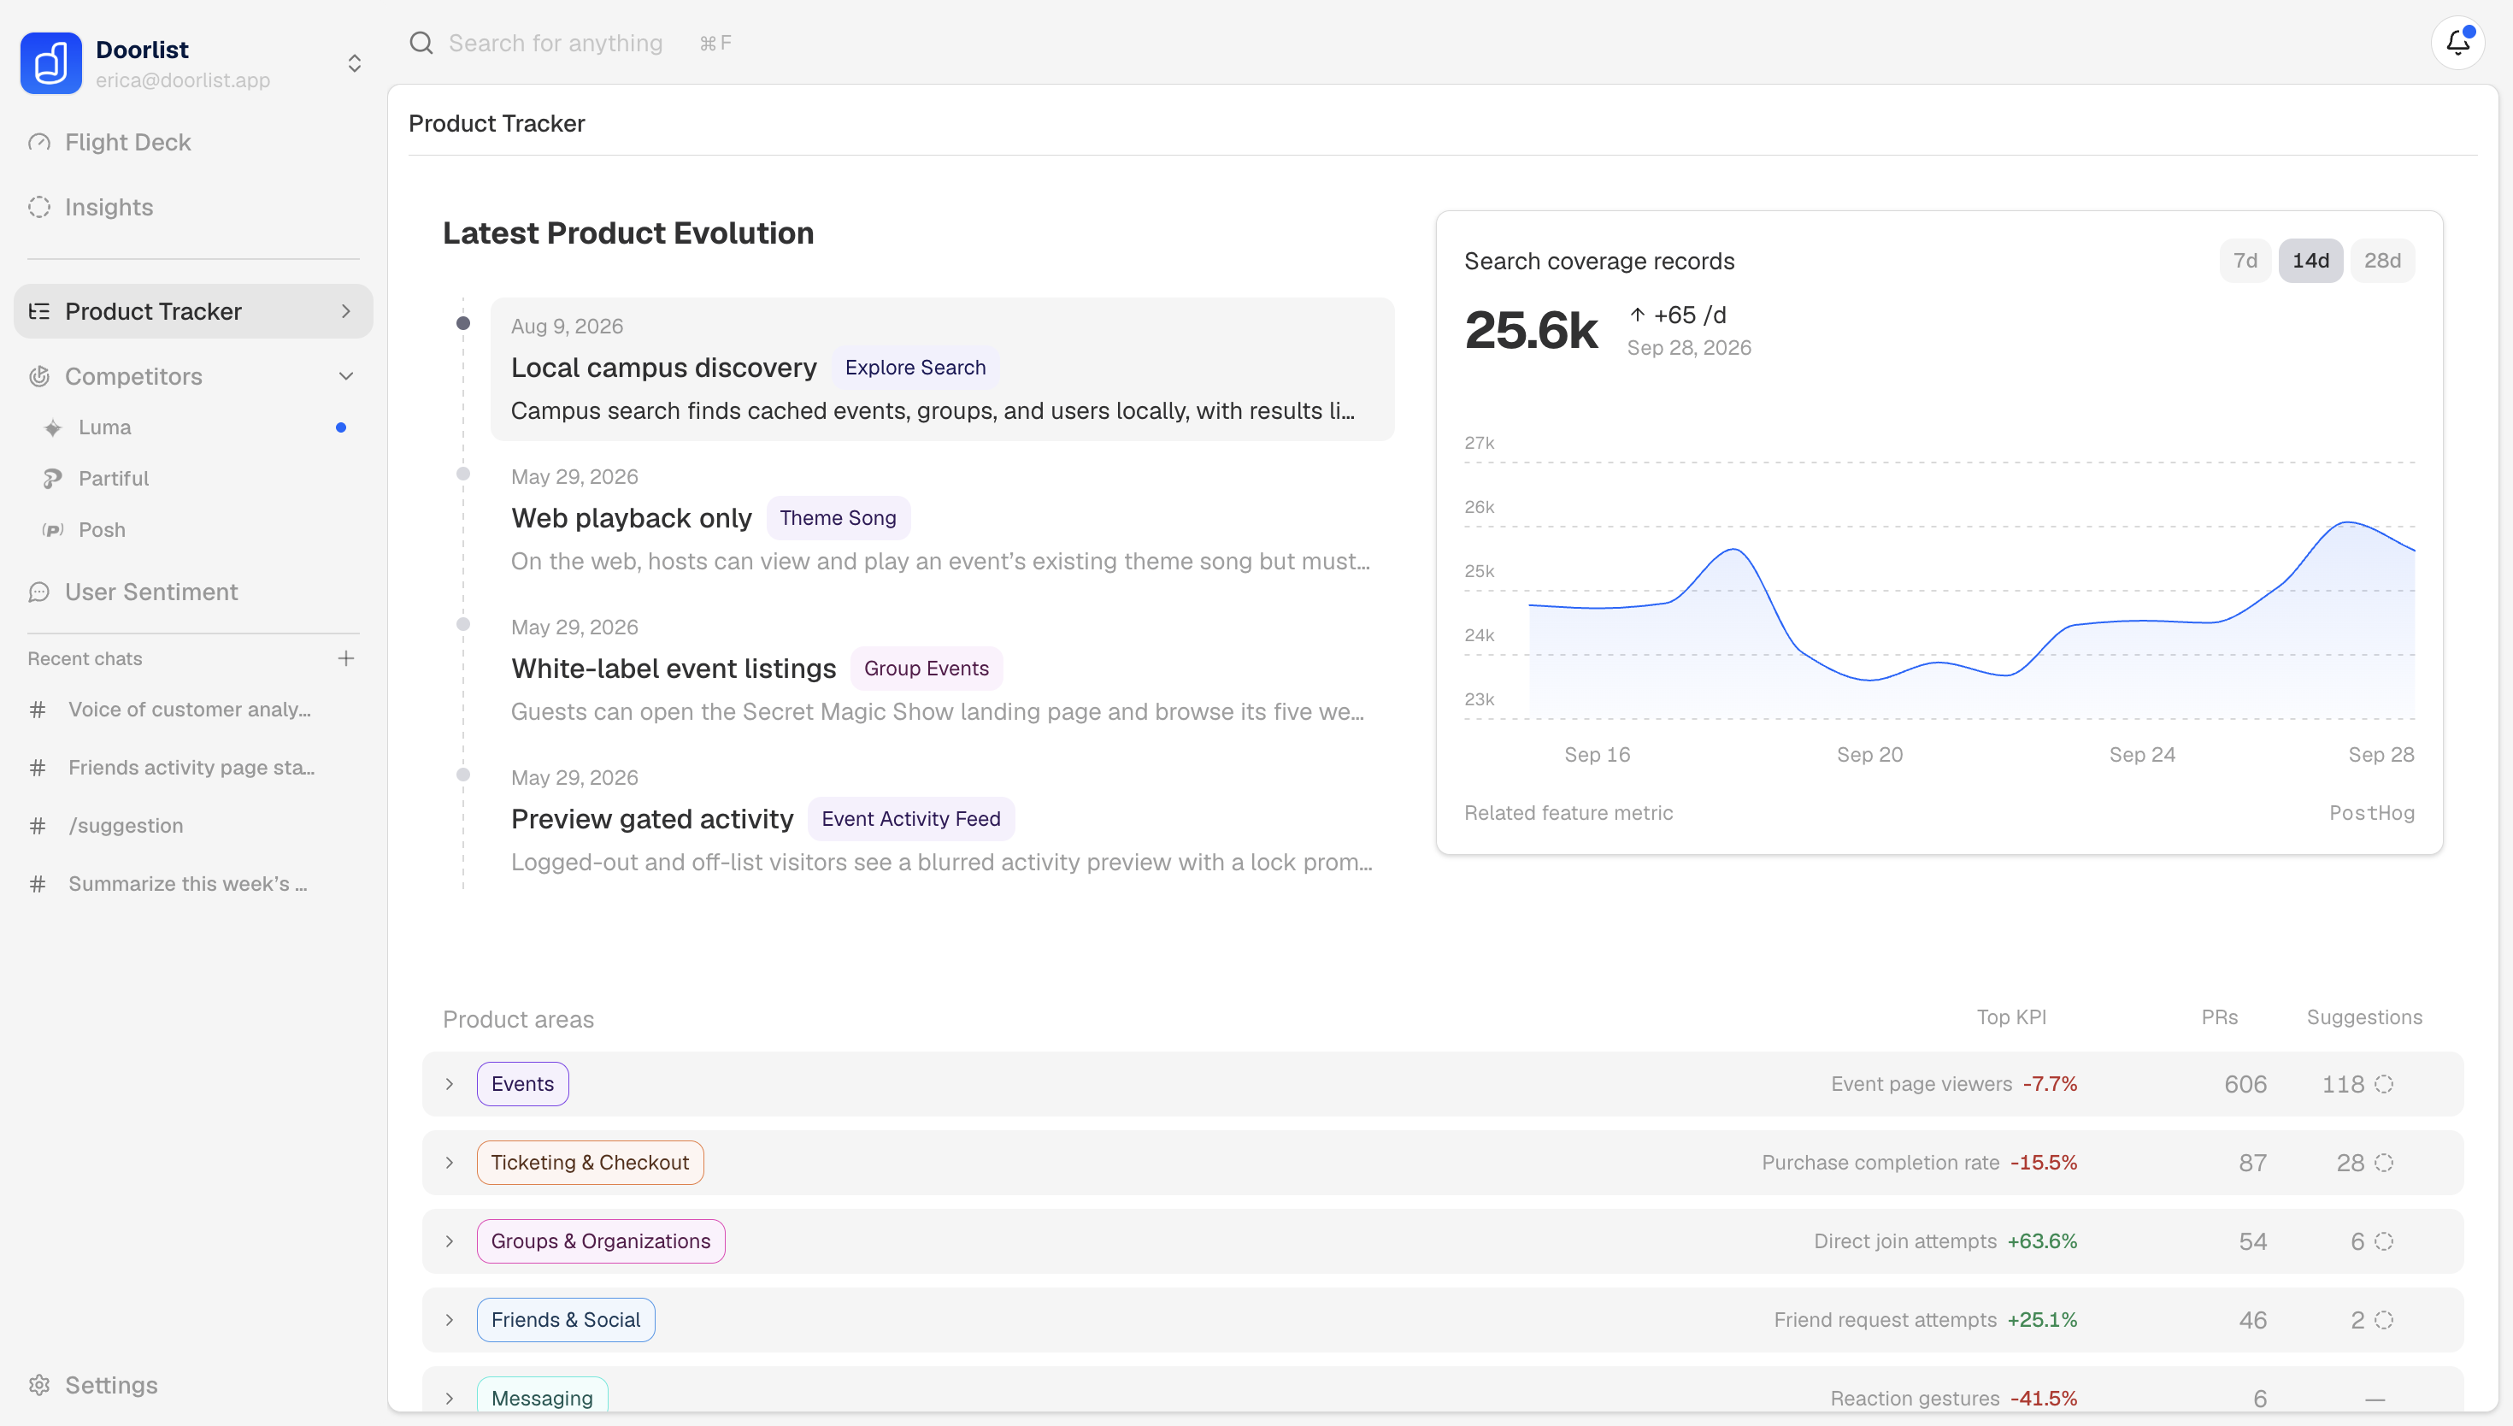Click suggestions icon in Ticketing & Checkout row
Screen dimensions: 2513x1426
(x=2384, y=1163)
